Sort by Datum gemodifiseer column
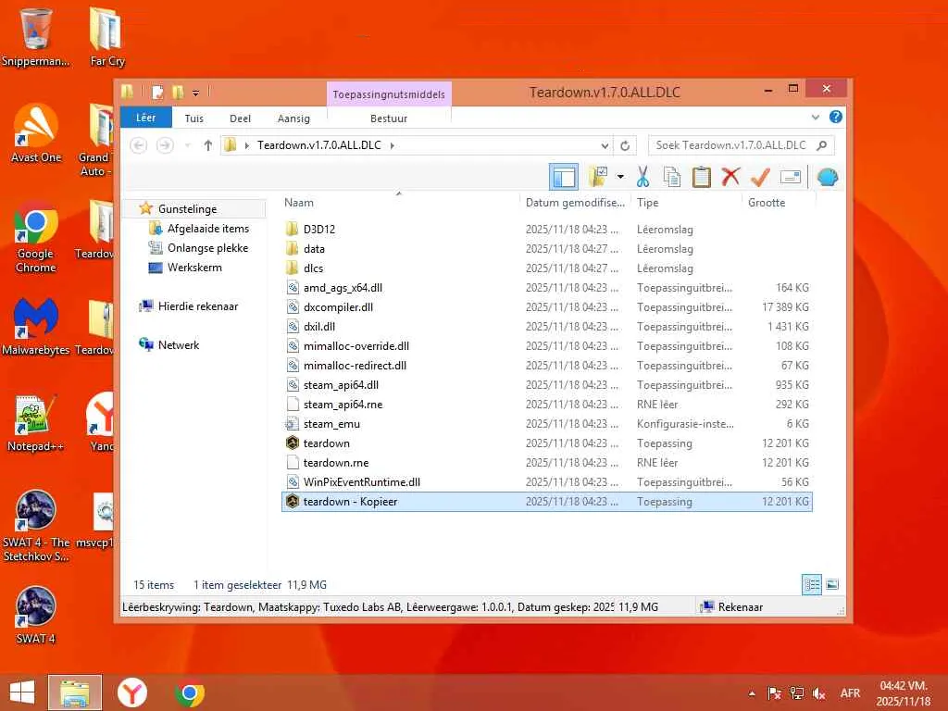The image size is (948, 711). (x=575, y=203)
